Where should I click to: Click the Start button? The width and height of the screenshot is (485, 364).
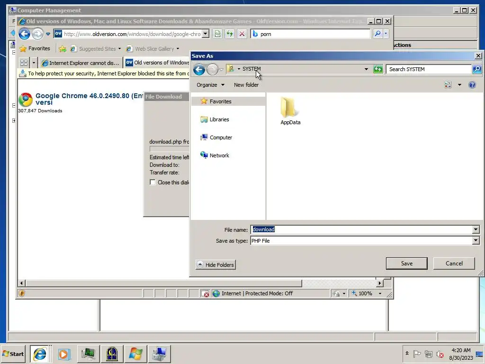[13, 354]
